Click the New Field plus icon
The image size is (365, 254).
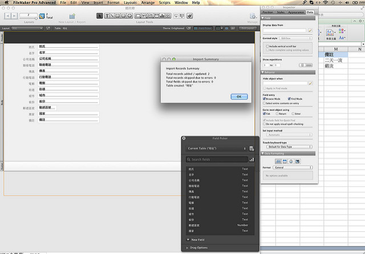188,240
